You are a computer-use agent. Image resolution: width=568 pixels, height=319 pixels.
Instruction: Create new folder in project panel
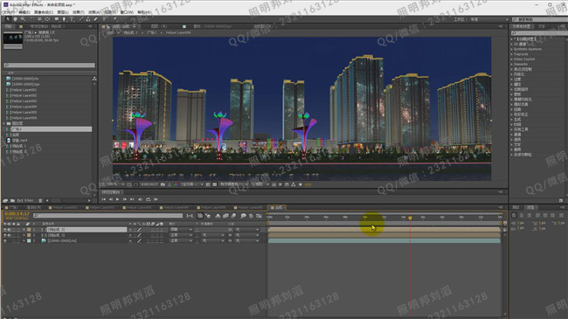tap(12, 200)
